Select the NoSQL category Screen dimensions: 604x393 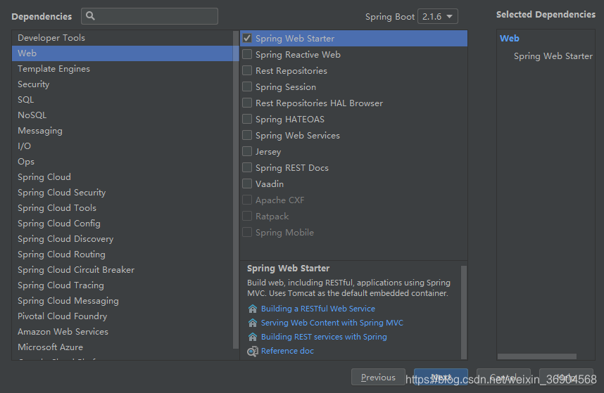click(122, 115)
